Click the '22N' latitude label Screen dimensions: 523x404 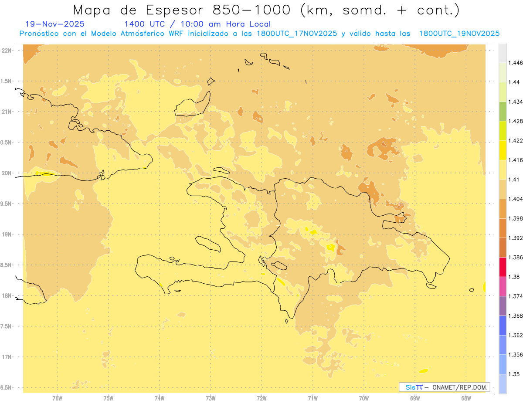7,50
